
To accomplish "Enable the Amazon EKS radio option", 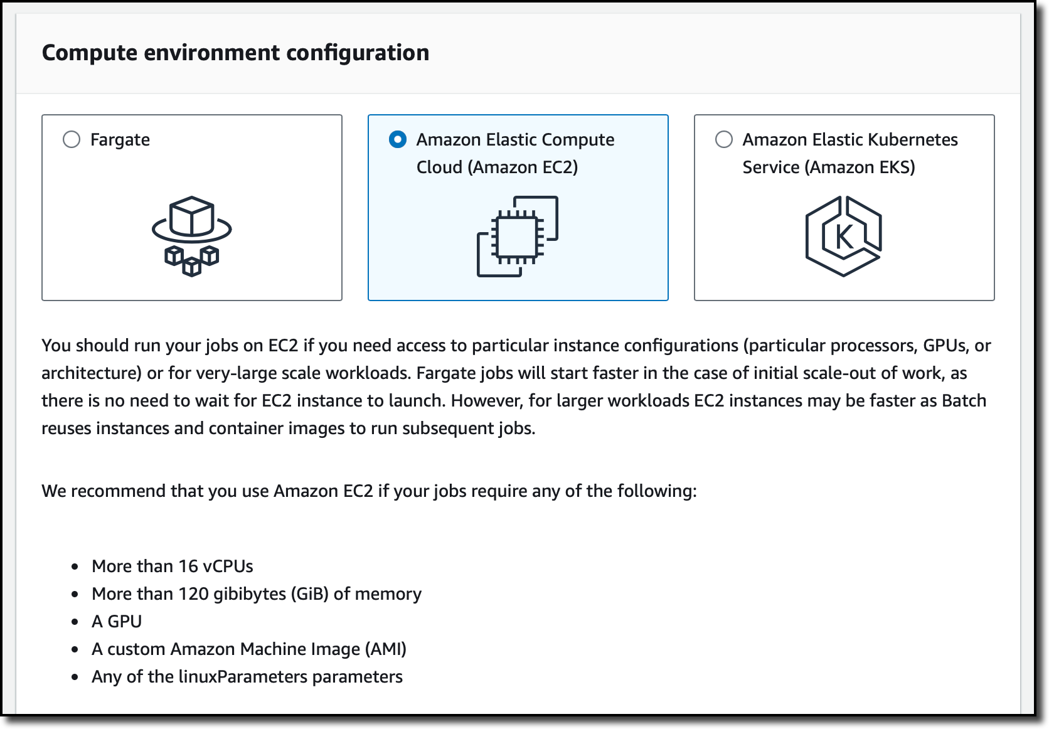I will click(x=724, y=139).
